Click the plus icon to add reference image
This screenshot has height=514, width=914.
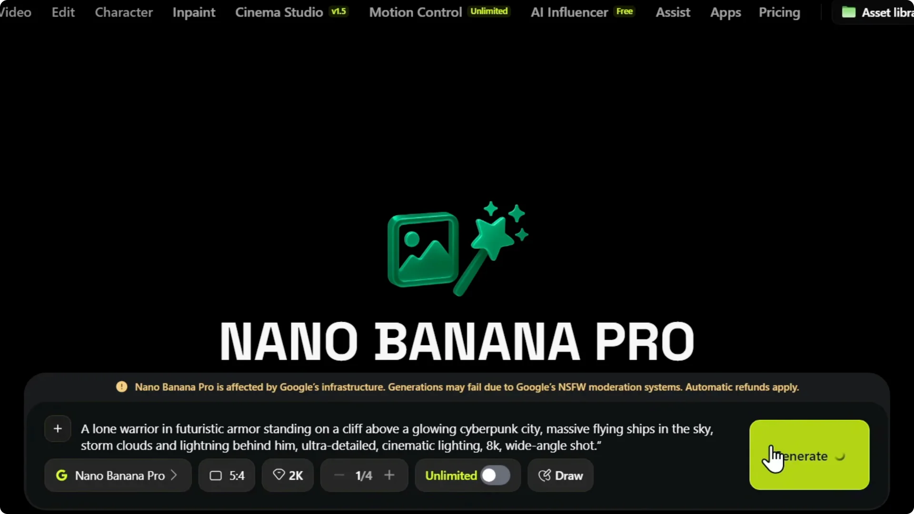coord(58,429)
